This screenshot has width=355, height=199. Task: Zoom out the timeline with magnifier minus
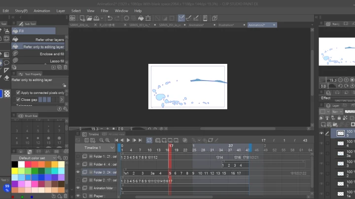[102, 141]
